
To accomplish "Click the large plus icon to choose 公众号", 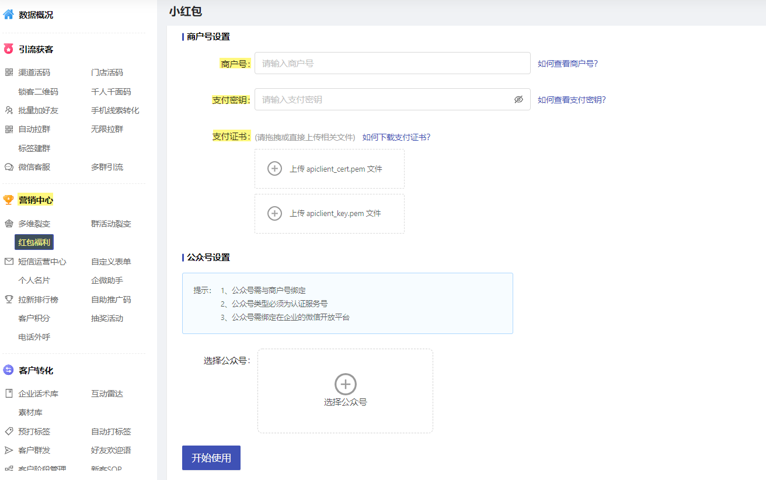I will pyautogui.click(x=346, y=384).
